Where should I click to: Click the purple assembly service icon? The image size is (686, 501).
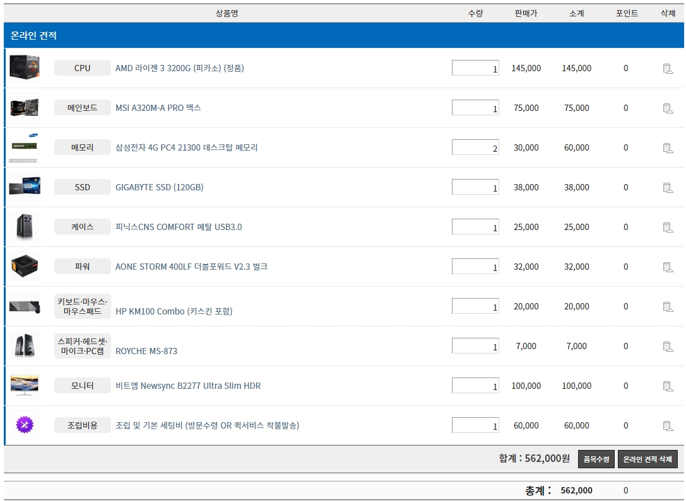tap(25, 425)
